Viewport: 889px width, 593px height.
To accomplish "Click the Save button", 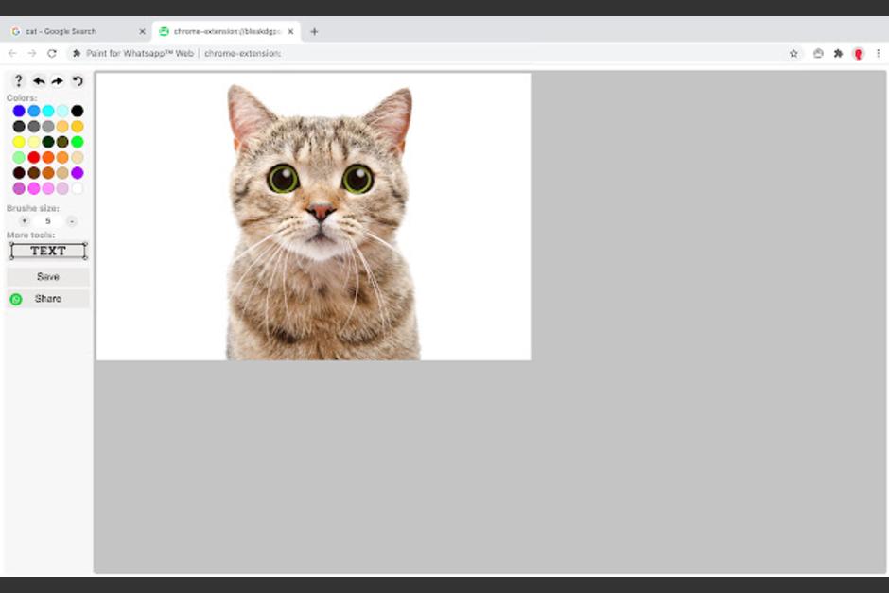I will [x=47, y=276].
